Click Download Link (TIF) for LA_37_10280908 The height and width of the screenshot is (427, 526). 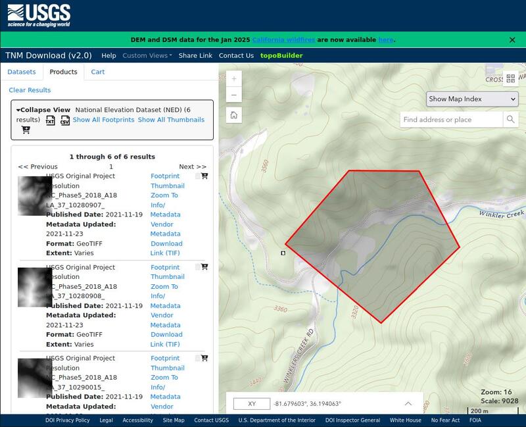(166, 339)
